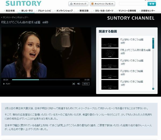Click the PLAY button in video player
Viewport: 161px width, 140px height.
click(x=7, y=84)
